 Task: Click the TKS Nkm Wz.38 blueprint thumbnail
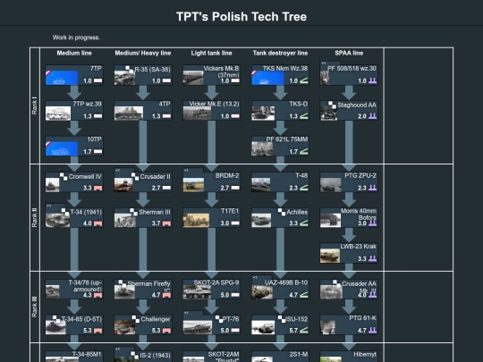(267, 78)
